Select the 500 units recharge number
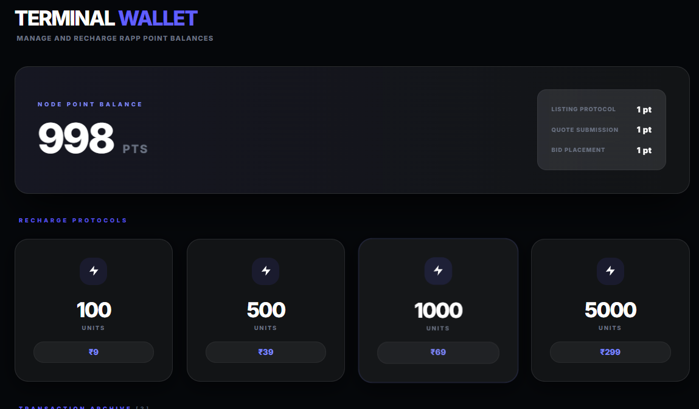This screenshot has height=409, width=699. 266,310
